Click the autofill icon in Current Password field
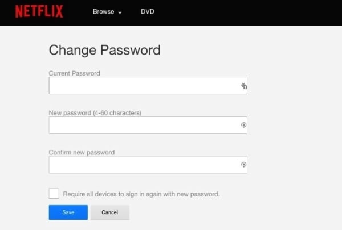 click(244, 86)
